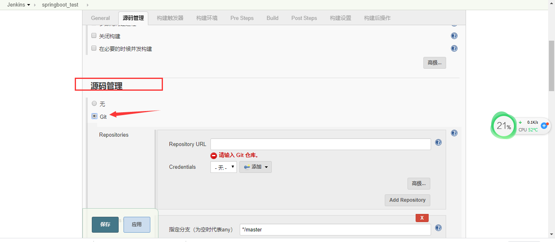This screenshot has height=242, width=555.
Task: Click the 请输入 Git 仓库 error message
Action: tap(239, 155)
